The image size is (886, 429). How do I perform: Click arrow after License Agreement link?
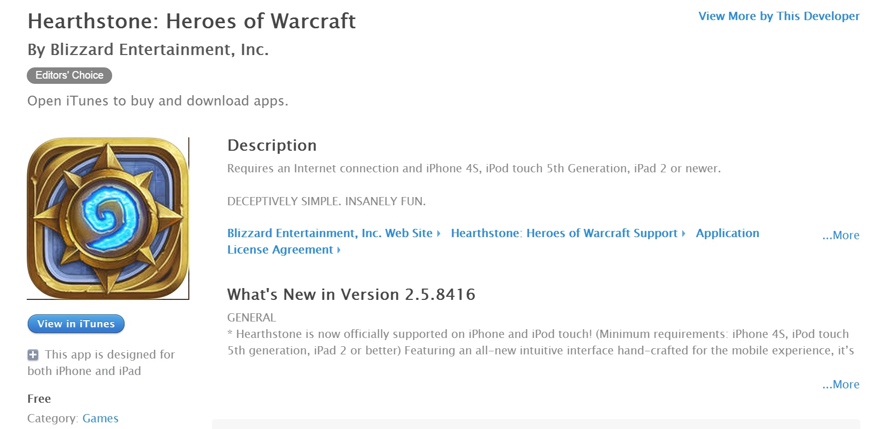coord(339,250)
